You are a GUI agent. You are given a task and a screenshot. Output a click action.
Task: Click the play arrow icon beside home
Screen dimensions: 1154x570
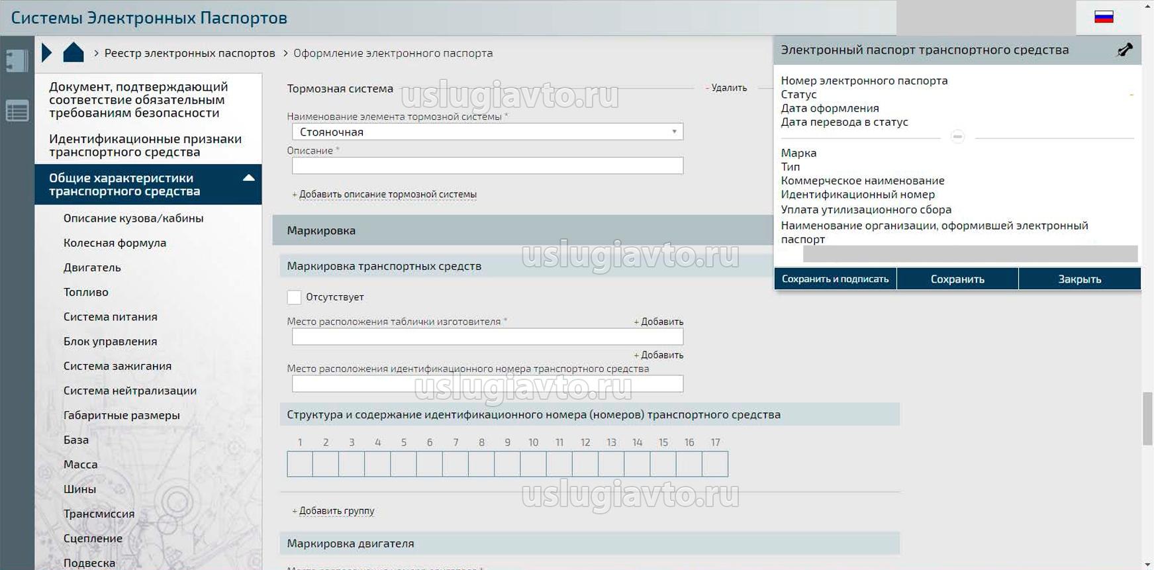pyautogui.click(x=46, y=53)
